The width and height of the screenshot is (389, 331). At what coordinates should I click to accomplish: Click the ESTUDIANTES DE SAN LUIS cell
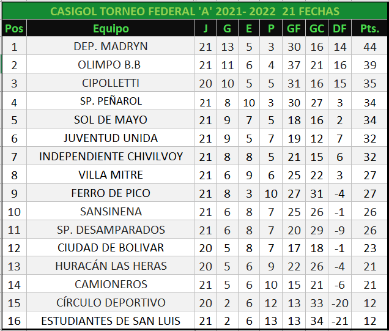point(111,321)
